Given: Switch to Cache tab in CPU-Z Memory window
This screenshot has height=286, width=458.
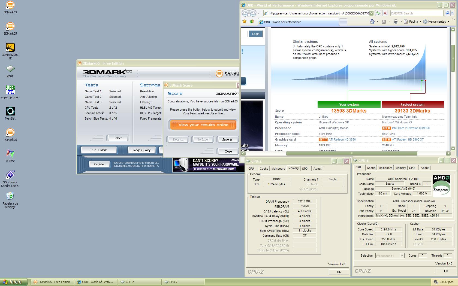Looking at the screenshot, I should (x=264, y=169).
